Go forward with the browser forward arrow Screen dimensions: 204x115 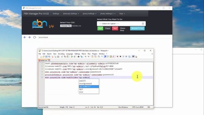pyautogui.click(x=29, y=37)
